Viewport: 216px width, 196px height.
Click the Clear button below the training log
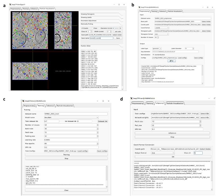[x=66, y=190]
